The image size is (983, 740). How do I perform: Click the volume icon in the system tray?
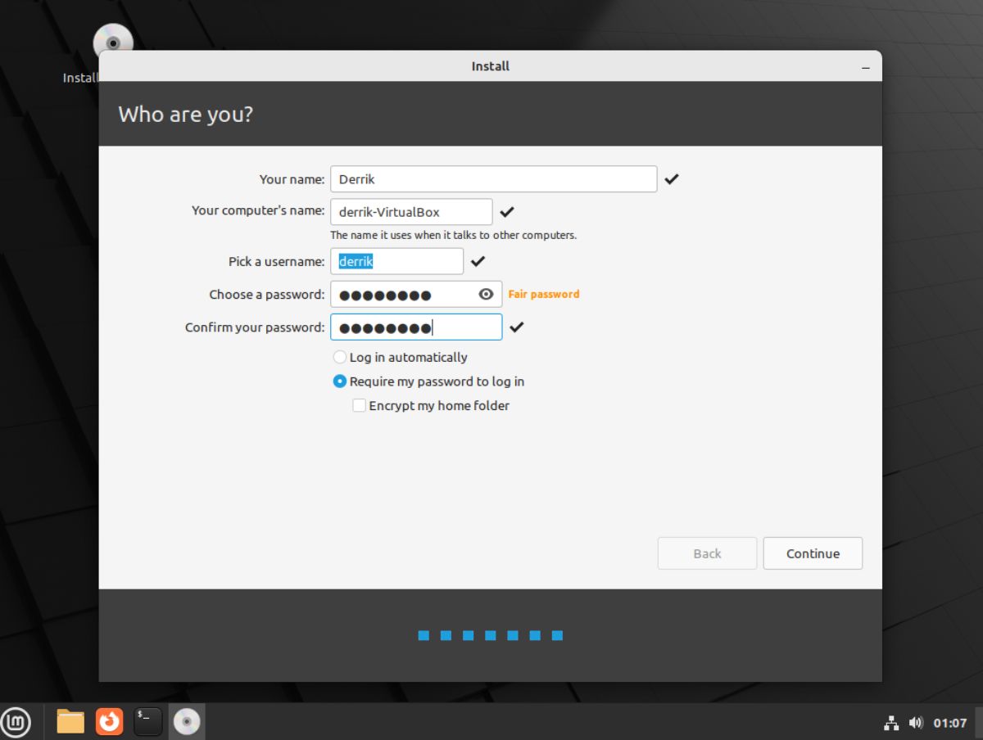[x=915, y=723]
